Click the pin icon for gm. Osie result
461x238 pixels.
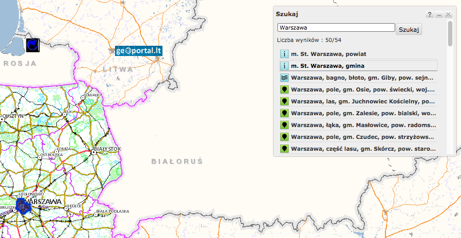(x=284, y=89)
